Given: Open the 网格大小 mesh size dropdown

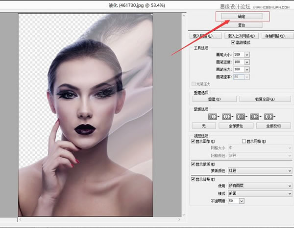Looking at the screenshot, I should pos(260,148).
